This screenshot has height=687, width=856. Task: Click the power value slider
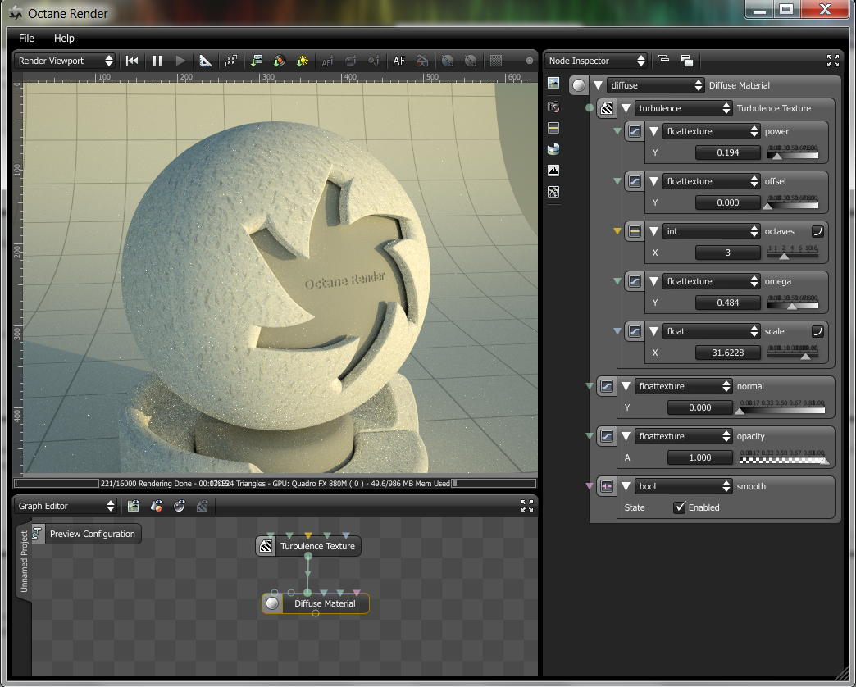(793, 152)
